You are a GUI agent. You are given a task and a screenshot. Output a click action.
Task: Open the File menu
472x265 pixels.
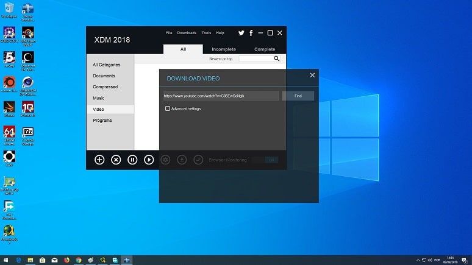coord(169,33)
